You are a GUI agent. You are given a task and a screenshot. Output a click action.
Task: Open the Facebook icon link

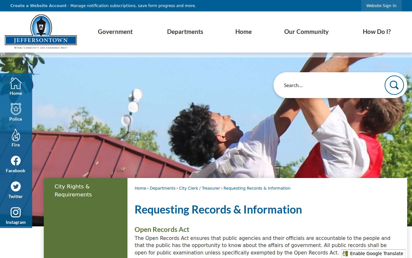click(x=15, y=161)
